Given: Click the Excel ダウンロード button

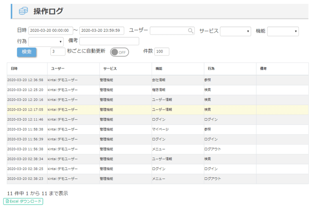Looking at the screenshot, I should click(x=23, y=201).
